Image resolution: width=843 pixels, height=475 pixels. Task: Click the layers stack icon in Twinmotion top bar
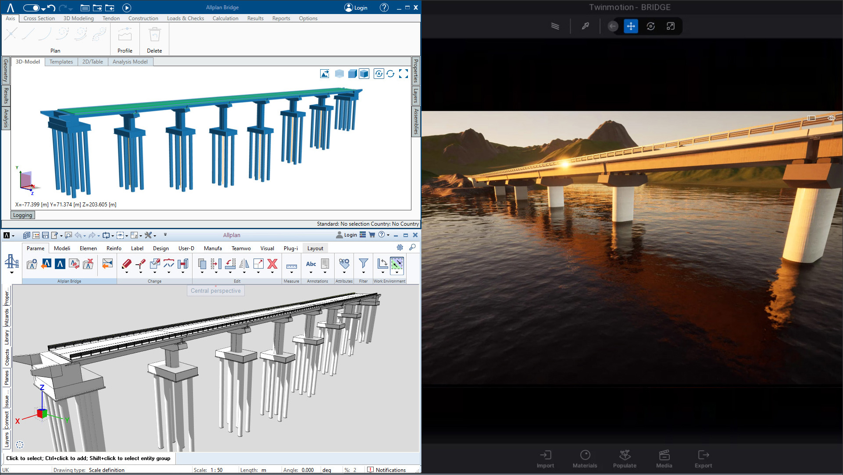click(555, 26)
